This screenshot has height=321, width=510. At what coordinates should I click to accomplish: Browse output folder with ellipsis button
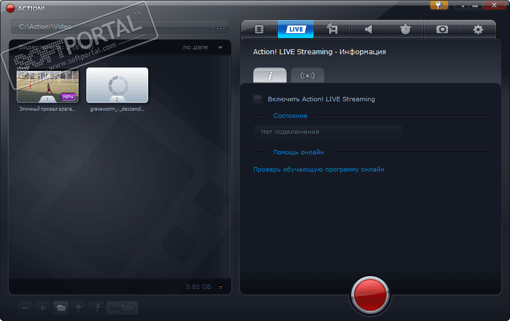[221, 28]
